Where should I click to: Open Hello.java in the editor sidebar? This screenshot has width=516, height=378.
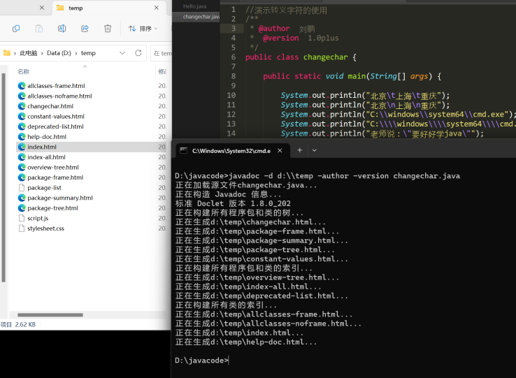coord(196,6)
